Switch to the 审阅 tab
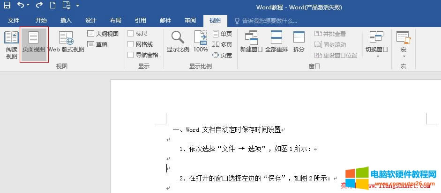Viewport: 441px width, 193px height. point(190,21)
